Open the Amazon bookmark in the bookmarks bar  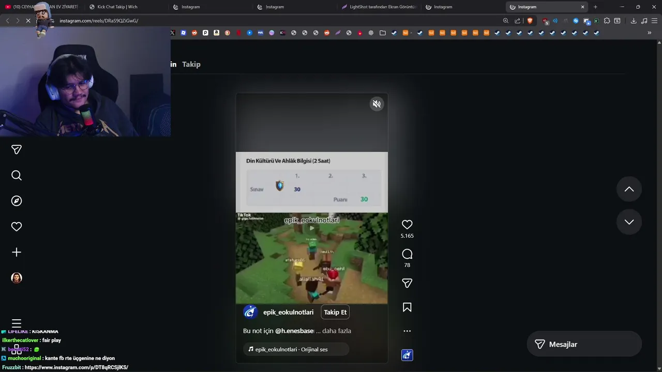pyautogui.click(x=216, y=33)
